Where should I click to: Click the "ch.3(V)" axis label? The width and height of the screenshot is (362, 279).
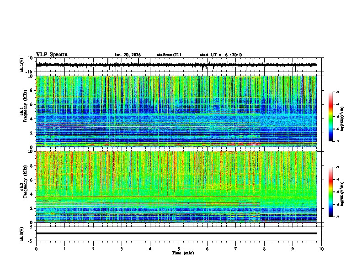(x=22, y=234)
